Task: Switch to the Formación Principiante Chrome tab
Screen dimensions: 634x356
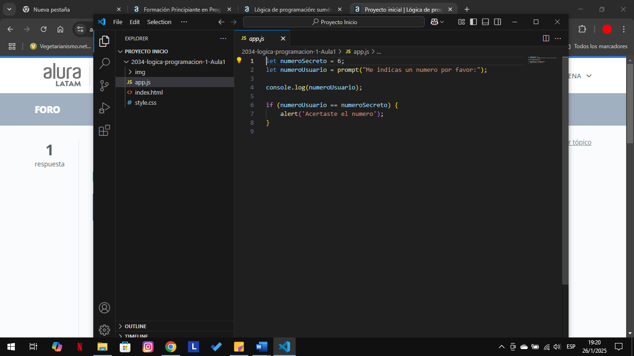Action: coord(181,9)
